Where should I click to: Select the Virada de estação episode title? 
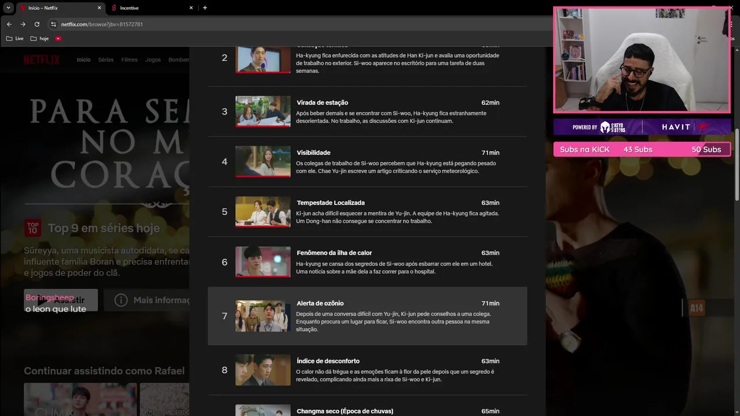[322, 102]
